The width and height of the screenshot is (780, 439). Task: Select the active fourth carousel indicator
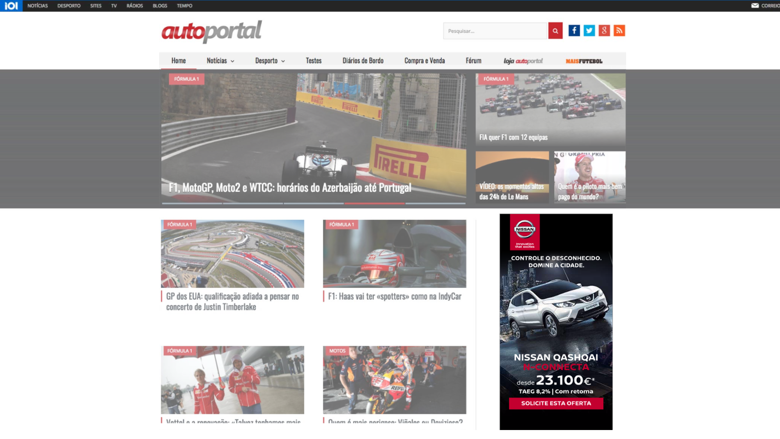click(x=374, y=203)
